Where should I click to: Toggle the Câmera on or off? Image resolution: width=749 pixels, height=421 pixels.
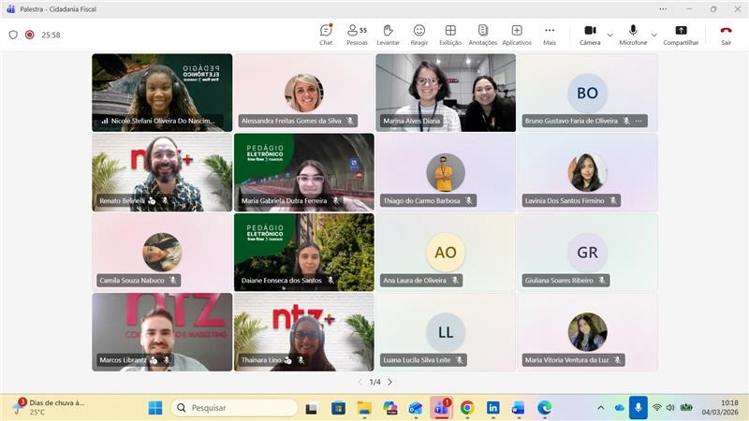(590, 35)
